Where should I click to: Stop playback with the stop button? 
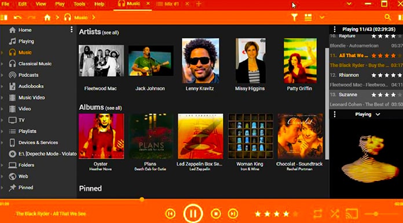[215, 214]
